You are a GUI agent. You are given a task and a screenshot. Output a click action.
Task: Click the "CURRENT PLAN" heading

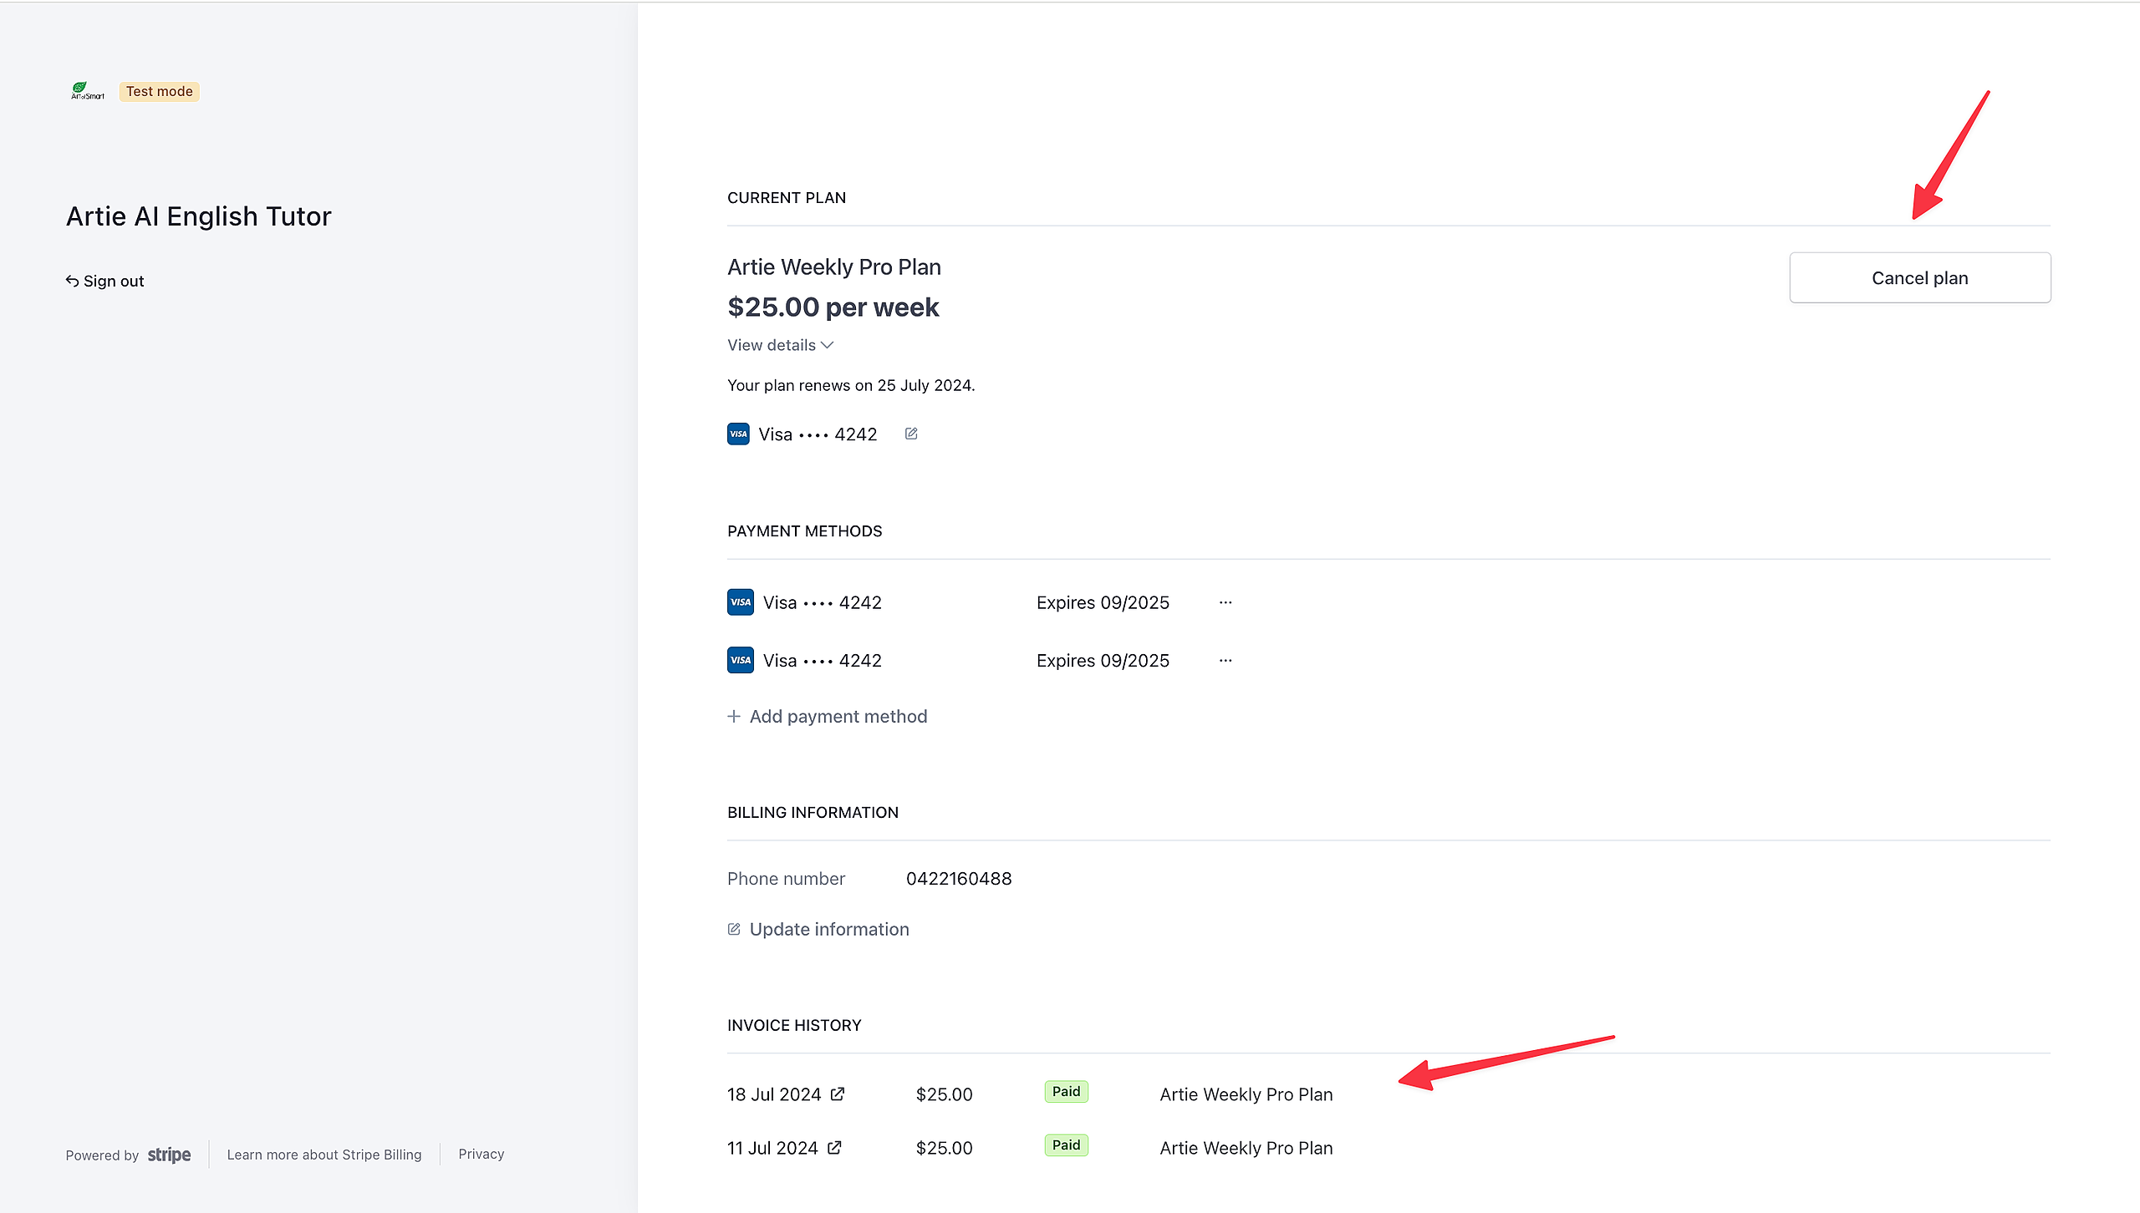click(787, 198)
